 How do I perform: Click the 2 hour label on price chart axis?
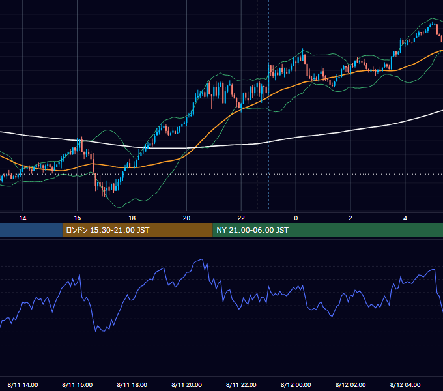[350, 218]
